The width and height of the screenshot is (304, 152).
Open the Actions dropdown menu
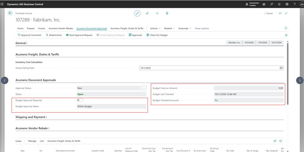click(155, 28)
